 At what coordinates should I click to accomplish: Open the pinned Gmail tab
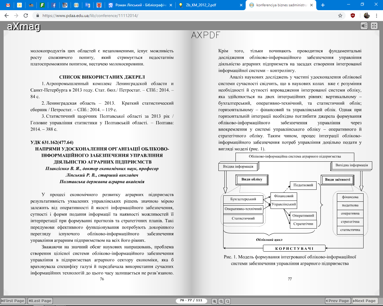(8, 5)
